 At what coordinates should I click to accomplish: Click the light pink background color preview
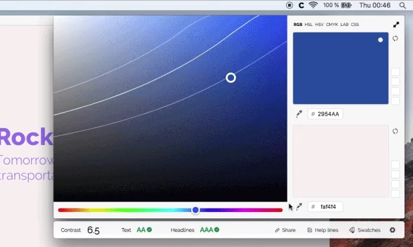341,161
